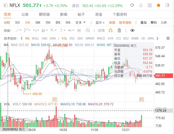The width and height of the screenshot is (174, 134).
Task: Expand the line tool dropdown arrow
Action: tap(21, 30)
